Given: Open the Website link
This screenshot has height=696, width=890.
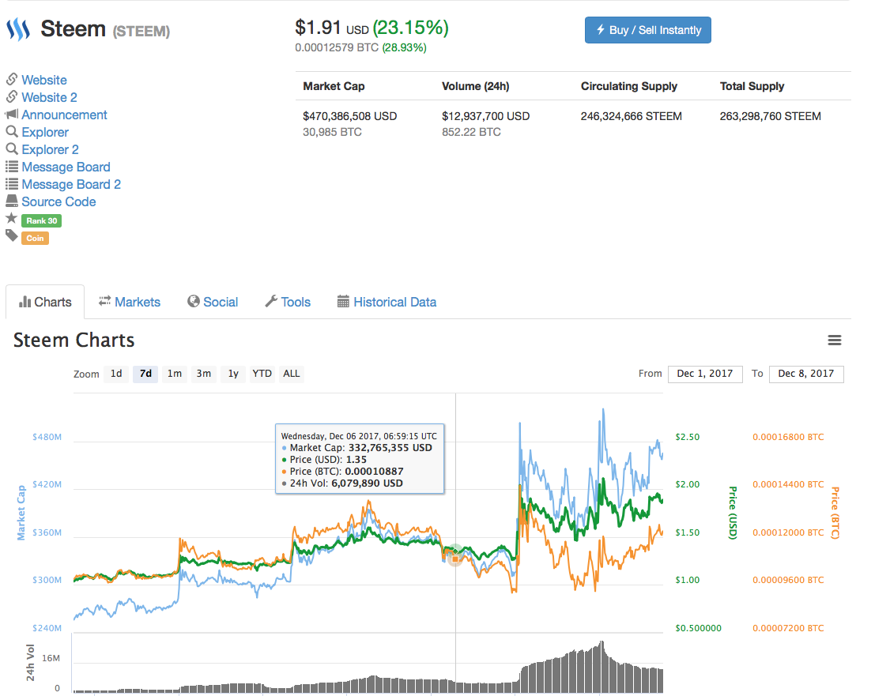Looking at the screenshot, I should point(44,80).
